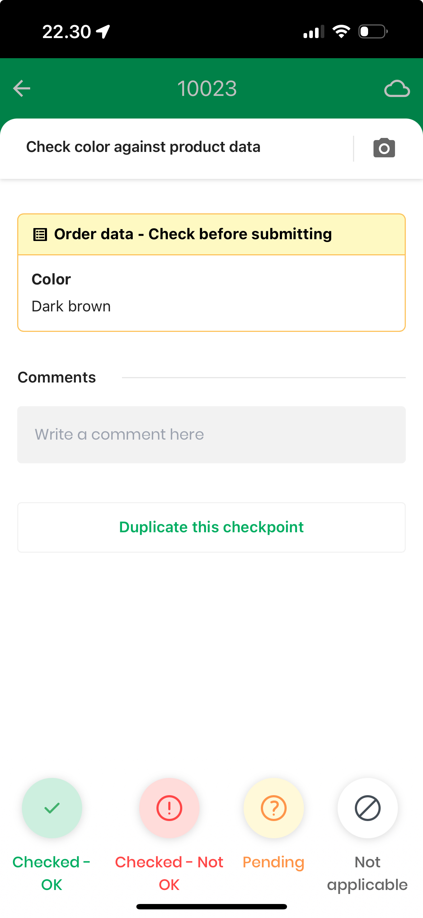The height and width of the screenshot is (918, 423).
Task: Tap the camera icon to add photo
Action: click(x=384, y=148)
